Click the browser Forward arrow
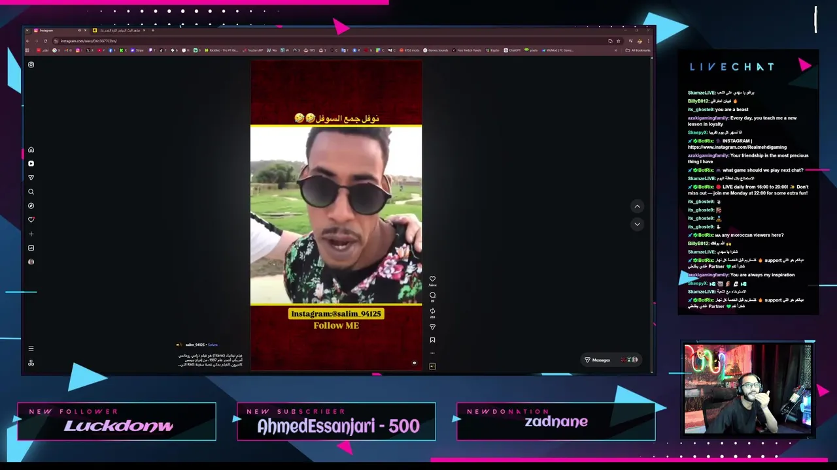837x470 pixels. tap(37, 41)
